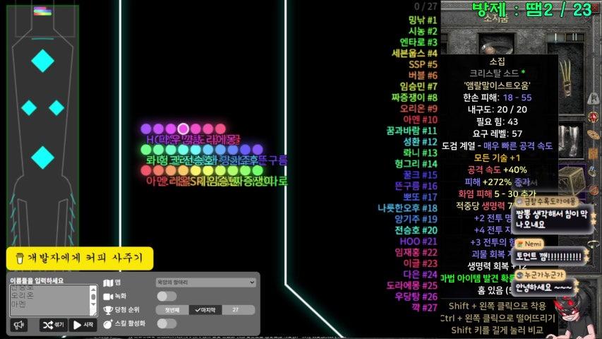Viewport: 602px width, 339px height.
Task: Click ranking entry 성환 #12
Action: click(x=420, y=142)
